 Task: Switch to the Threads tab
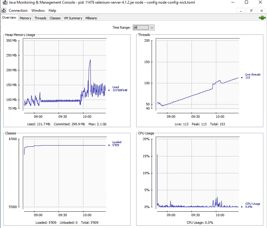click(40, 18)
